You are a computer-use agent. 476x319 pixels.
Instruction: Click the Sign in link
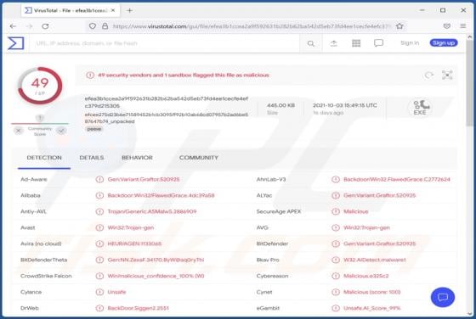pos(410,43)
